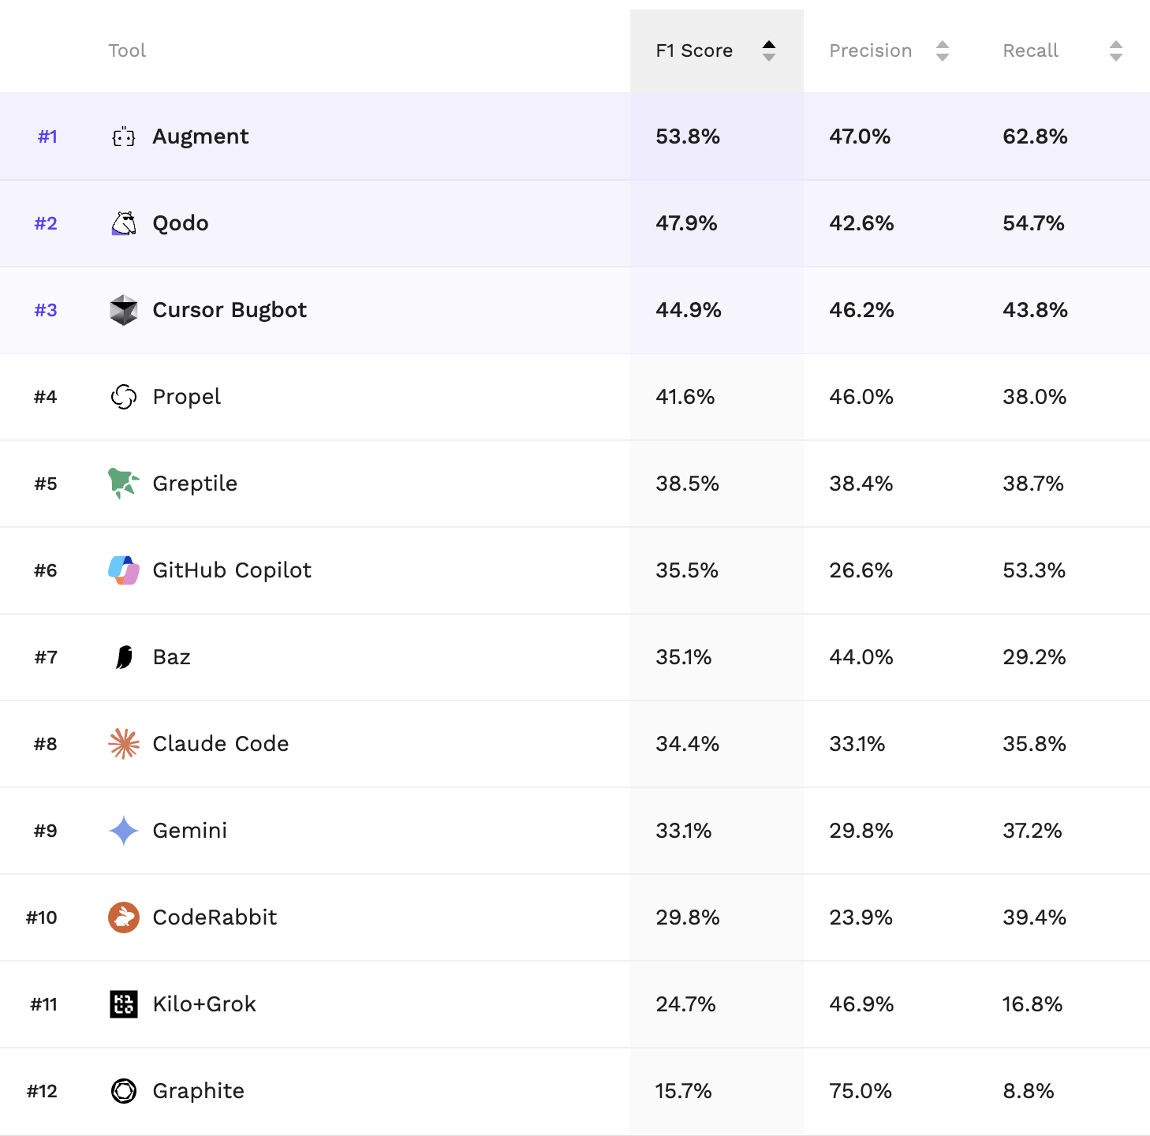The height and width of the screenshot is (1136, 1150).
Task: Click the Graphite circular icon
Action: point(124,1091)
